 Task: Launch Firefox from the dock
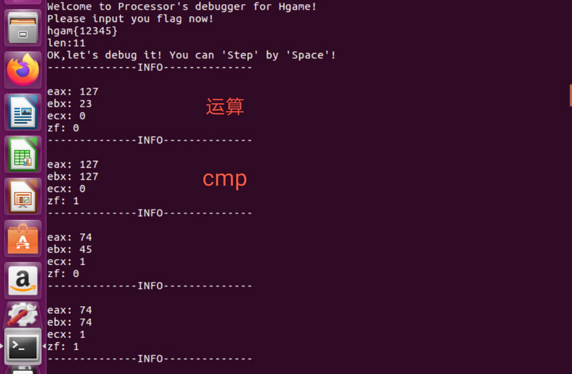[23, 70]
